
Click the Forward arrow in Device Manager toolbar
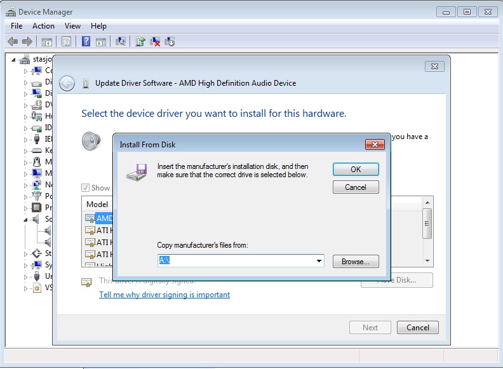[x=27, y=41]
